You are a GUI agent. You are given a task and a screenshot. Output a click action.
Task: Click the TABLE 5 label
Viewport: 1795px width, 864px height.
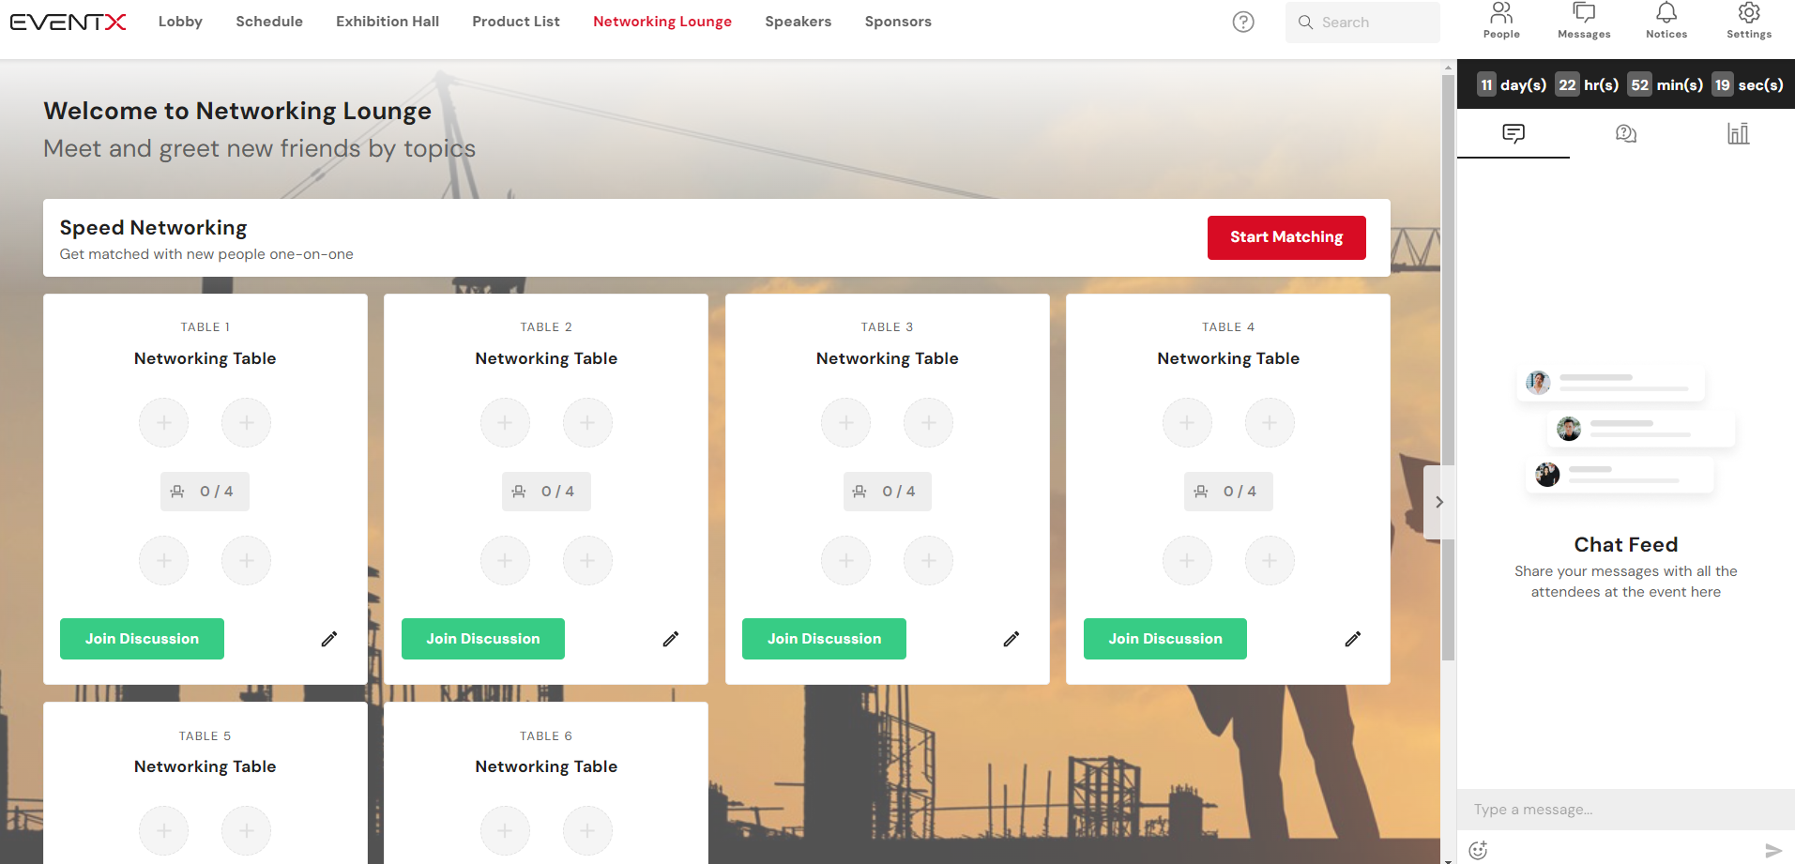point(205,736)
